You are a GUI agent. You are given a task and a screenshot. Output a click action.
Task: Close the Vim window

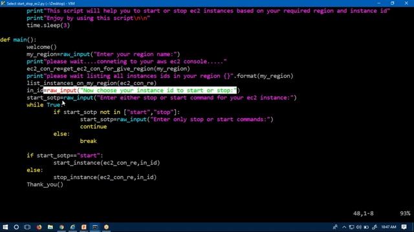tap(406, 3)
